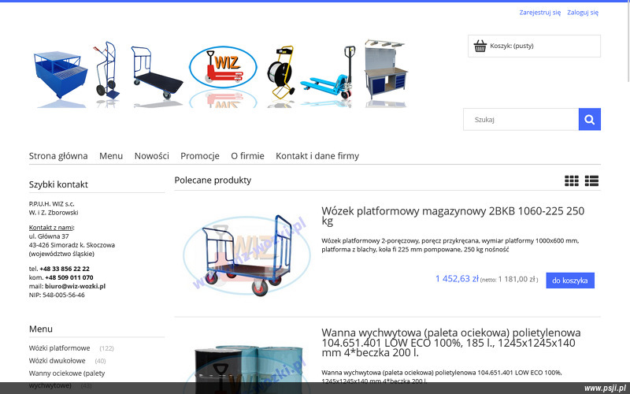
Task: Click the blue pallet truck banner image
Action: [x=328, y=72]
